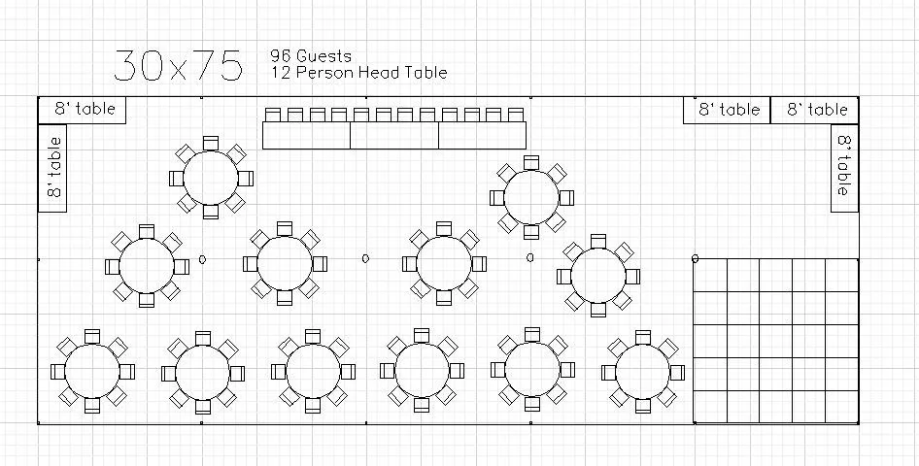919x466 pixels.
Task: Select the top-left horizontal 8' table
Action: coord(83,110)
